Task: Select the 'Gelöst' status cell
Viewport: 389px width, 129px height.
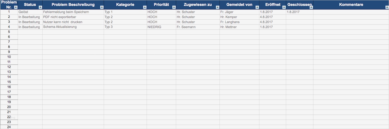Action: (30, 12)
